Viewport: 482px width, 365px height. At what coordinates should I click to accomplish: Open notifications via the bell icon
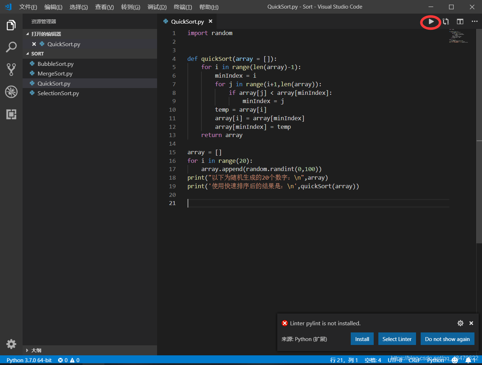pos(469,360)
